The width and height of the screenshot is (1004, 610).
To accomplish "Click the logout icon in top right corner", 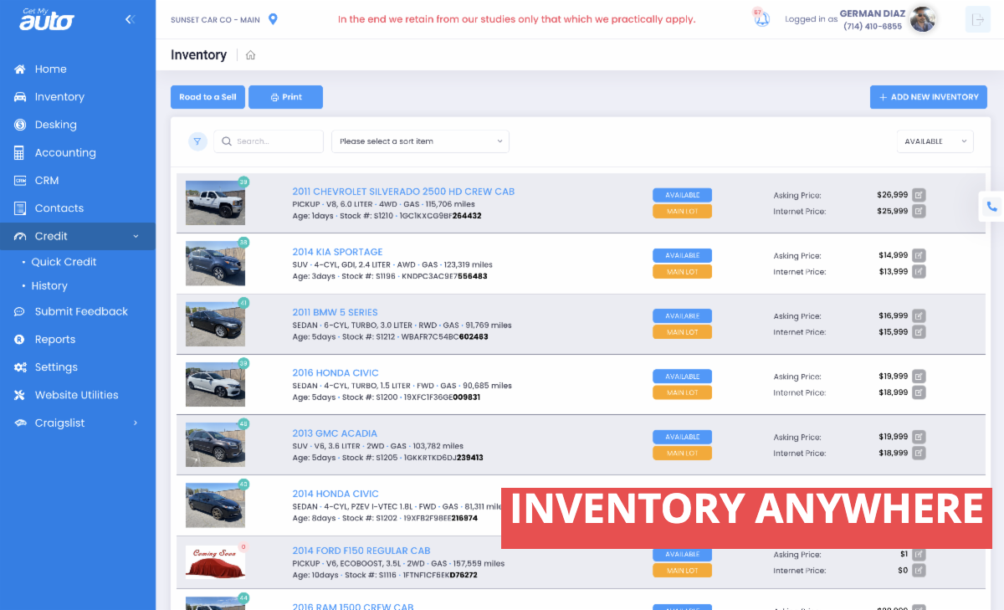I will (978, 18).
